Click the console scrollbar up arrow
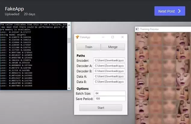The width and height of the screenshot is (191, 124). pyautogui.click(x=69, y=25)
